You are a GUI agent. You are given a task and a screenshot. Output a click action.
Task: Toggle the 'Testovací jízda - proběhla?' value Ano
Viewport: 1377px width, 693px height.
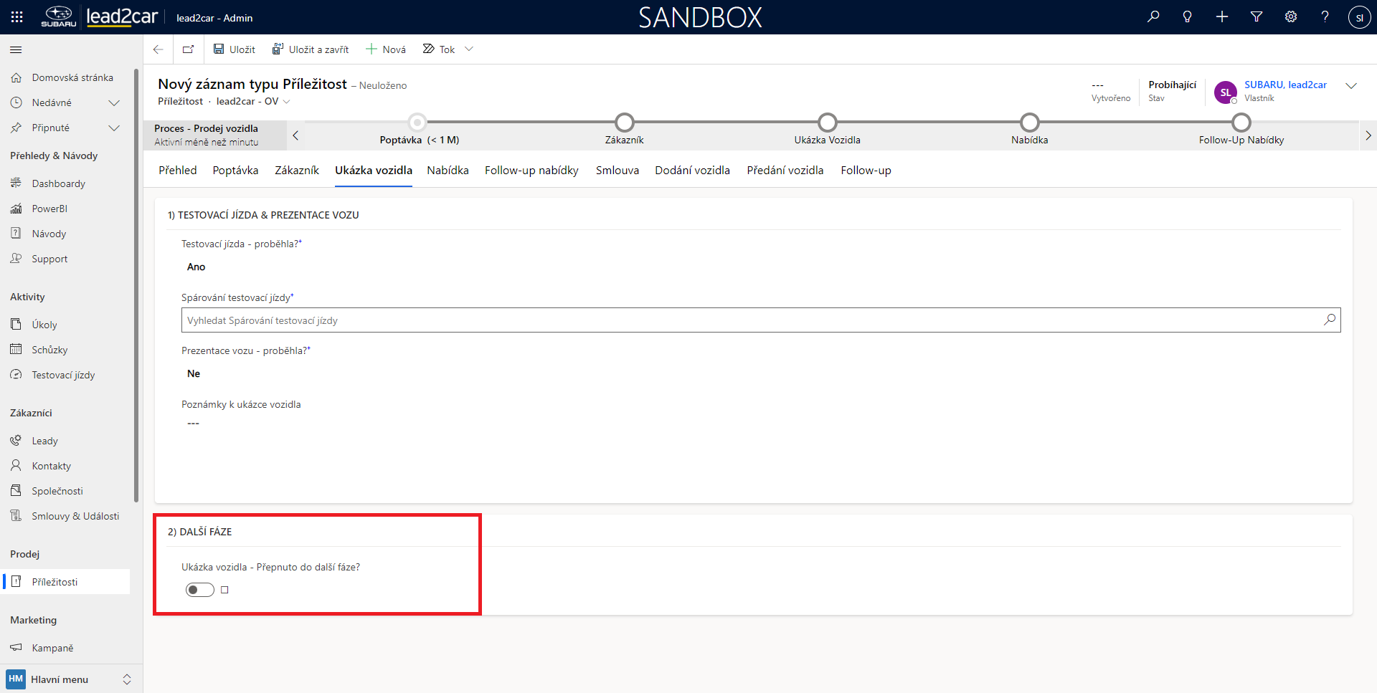196,267
